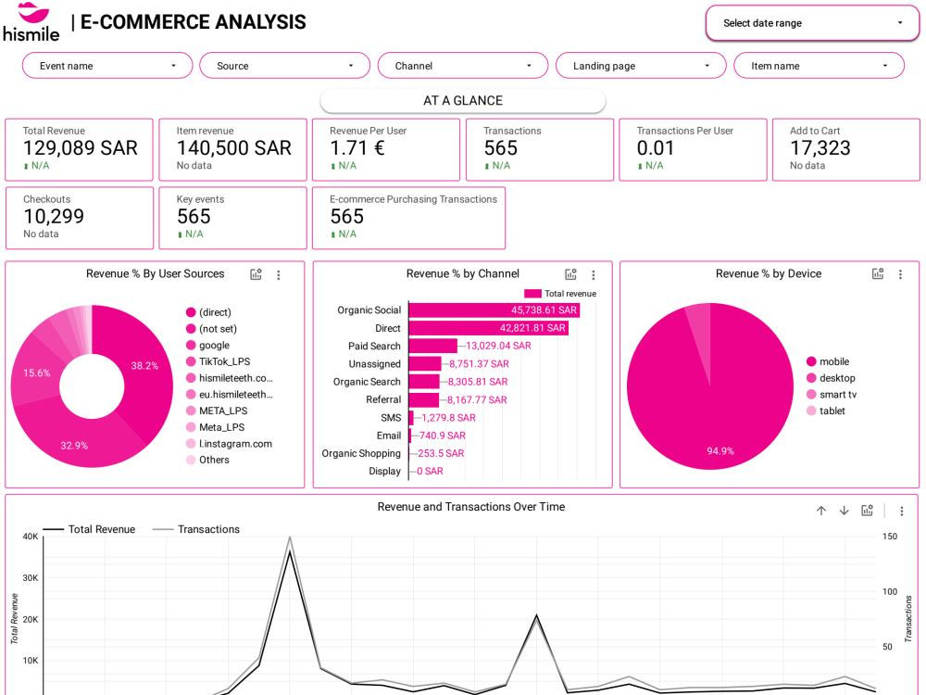The width and height of the screenshot is (926, 695).
Task: Click the Total Revenue line legend entry
Action: tap(89, 529)
